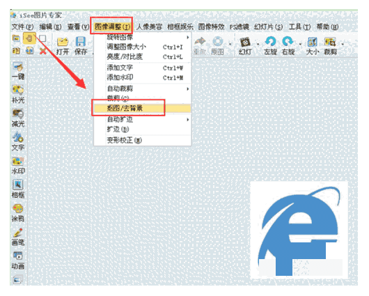Select the 水印 watermark sidebar tool
The height and width of the screenshot is (296, 369).
(x=18, y=166)
